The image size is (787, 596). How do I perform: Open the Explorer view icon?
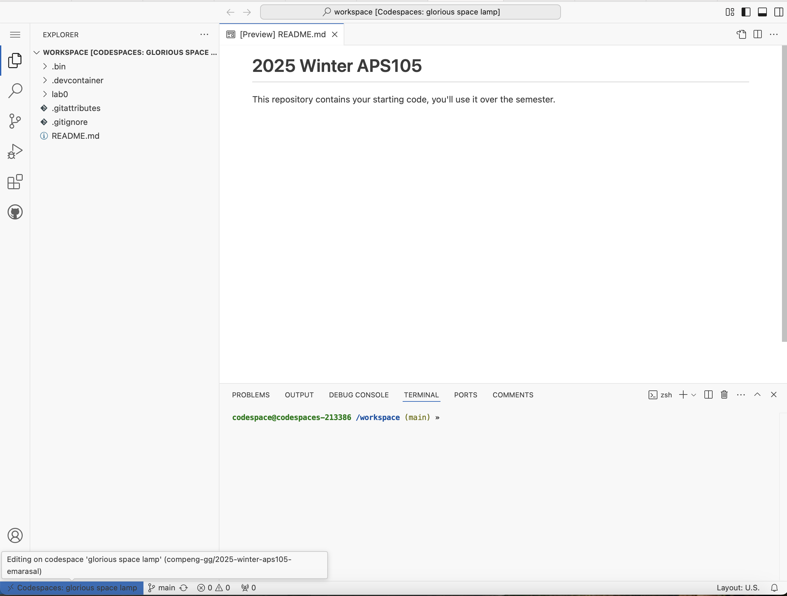[15, 61]
